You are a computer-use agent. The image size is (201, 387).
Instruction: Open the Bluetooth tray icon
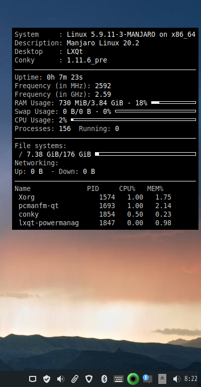tap(105, 379)
